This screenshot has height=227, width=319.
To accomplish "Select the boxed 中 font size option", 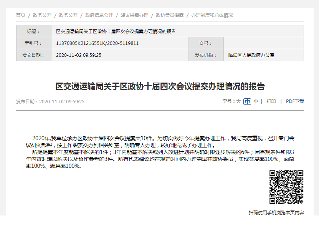I will pyautogui.click(x=247, y=101).
